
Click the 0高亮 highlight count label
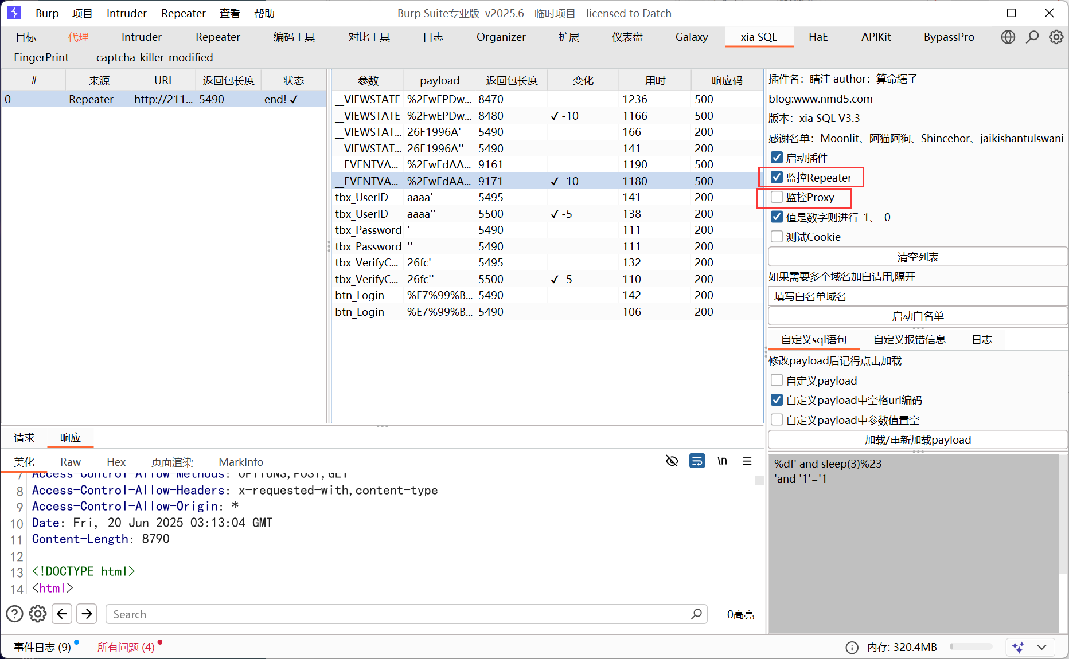click(x=740, y=614)
